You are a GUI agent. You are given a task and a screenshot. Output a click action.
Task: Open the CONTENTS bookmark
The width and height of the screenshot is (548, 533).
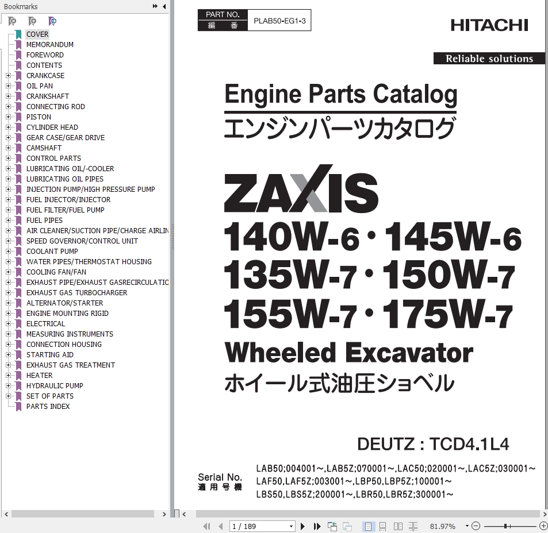44,65
